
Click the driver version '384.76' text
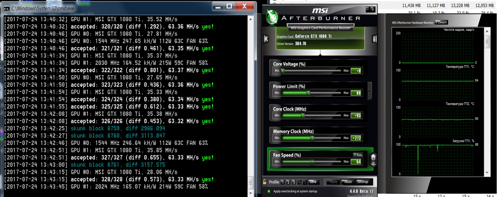[x=301, y=43]
